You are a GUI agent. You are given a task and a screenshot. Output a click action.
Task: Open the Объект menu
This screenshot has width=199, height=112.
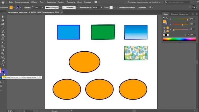pyautogui.click(x=35, y=2)
